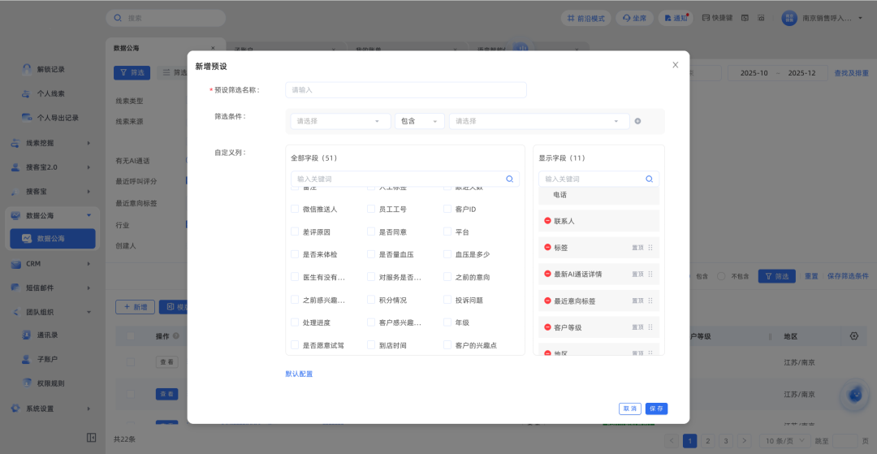Click 置顶 on the 客户等级 row
This screenshot has height=454, width=877.
[637, 327]
